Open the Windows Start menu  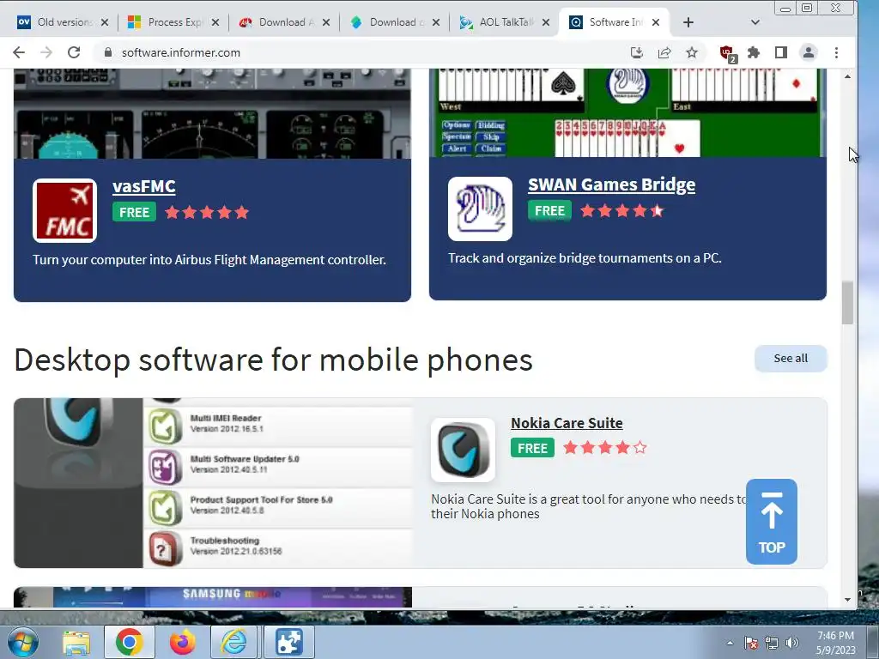23,642
